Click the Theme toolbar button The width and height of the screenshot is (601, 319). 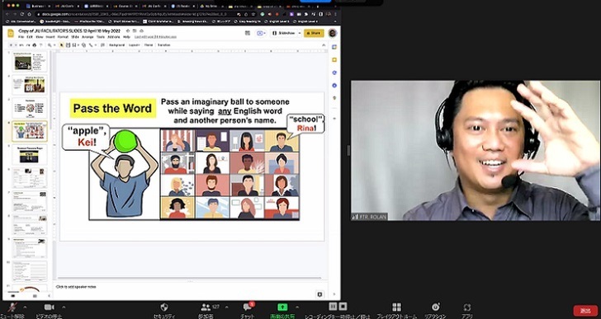(x=149, y=45)
